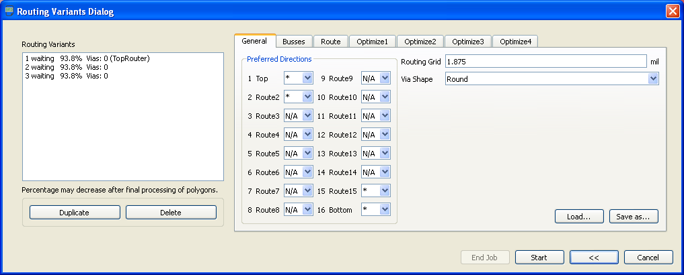
Task: Collapse the dialog with the << button
Action: point(594,258)
